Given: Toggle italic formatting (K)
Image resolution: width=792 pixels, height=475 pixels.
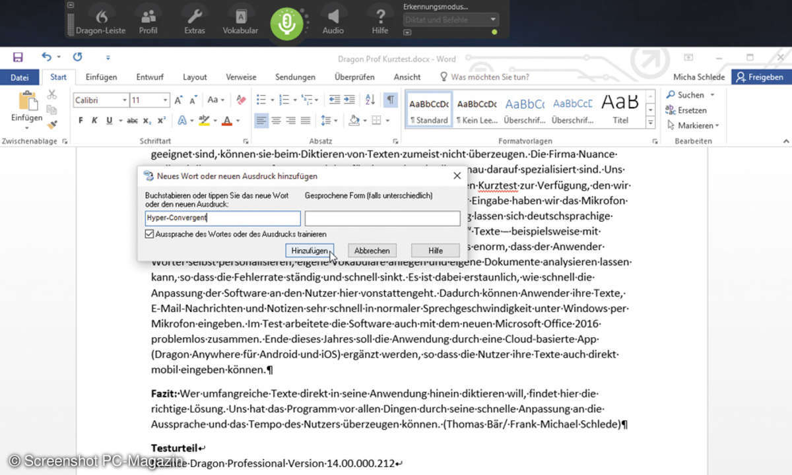Looking at the screenshot, I should click(x=94, y=121).
